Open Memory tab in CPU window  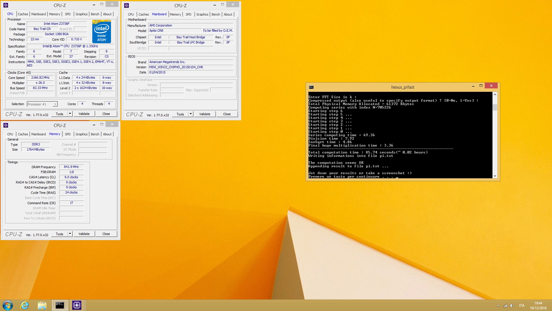point(55,14)
